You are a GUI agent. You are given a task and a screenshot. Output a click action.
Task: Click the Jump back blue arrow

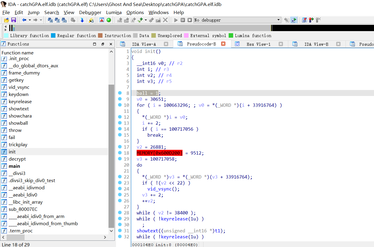24,20
